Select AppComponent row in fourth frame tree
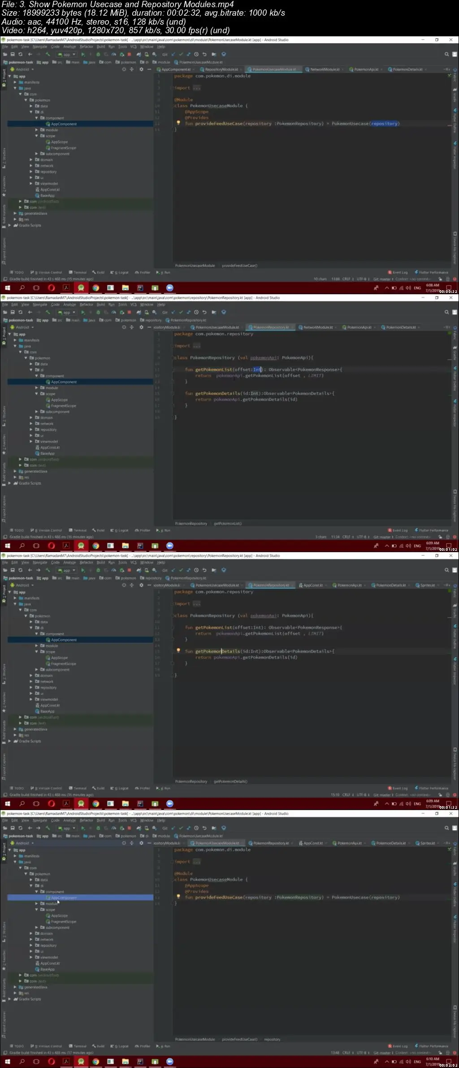459x1068 pixels. click(80, 898)
